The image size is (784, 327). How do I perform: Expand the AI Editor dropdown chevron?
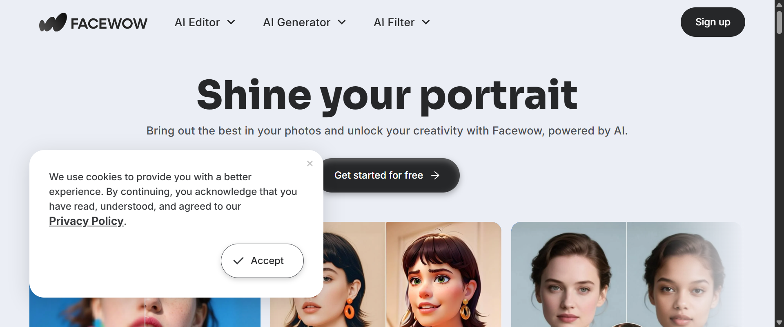(231, 22)
